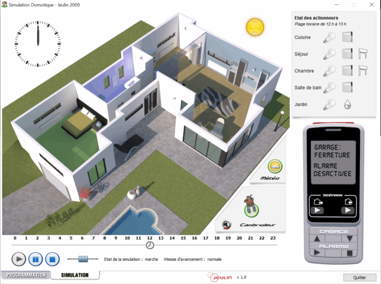Screen dimensions: 381x284
Task: Toggle the Séjour radiator actuator
Action: [347, 54]
